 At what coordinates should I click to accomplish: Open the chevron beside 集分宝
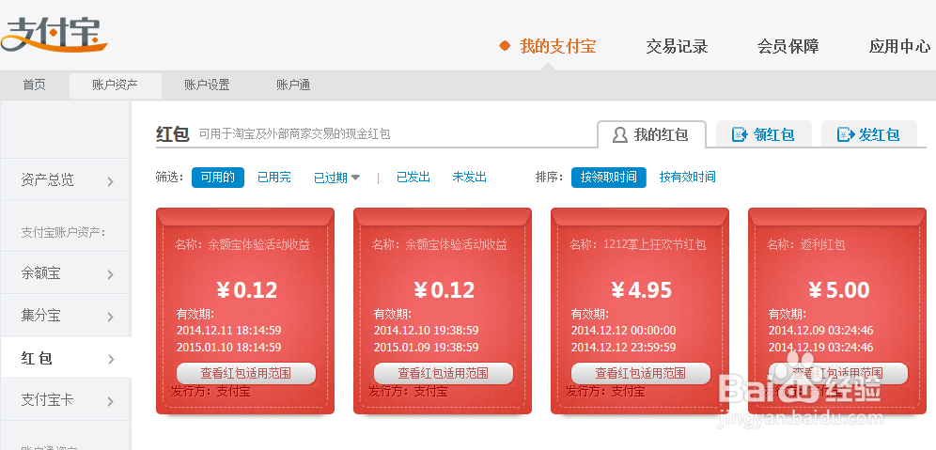[111, 317]
